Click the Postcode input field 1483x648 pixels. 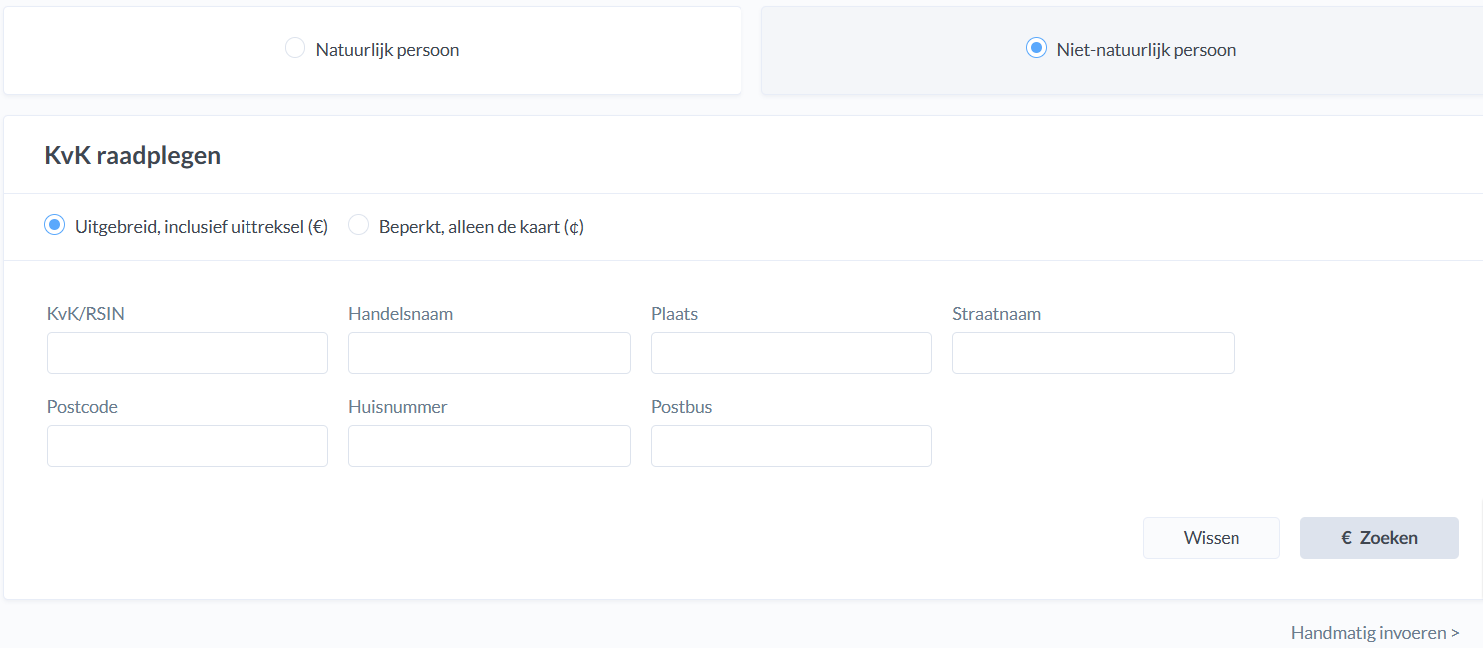coord(188,446)
